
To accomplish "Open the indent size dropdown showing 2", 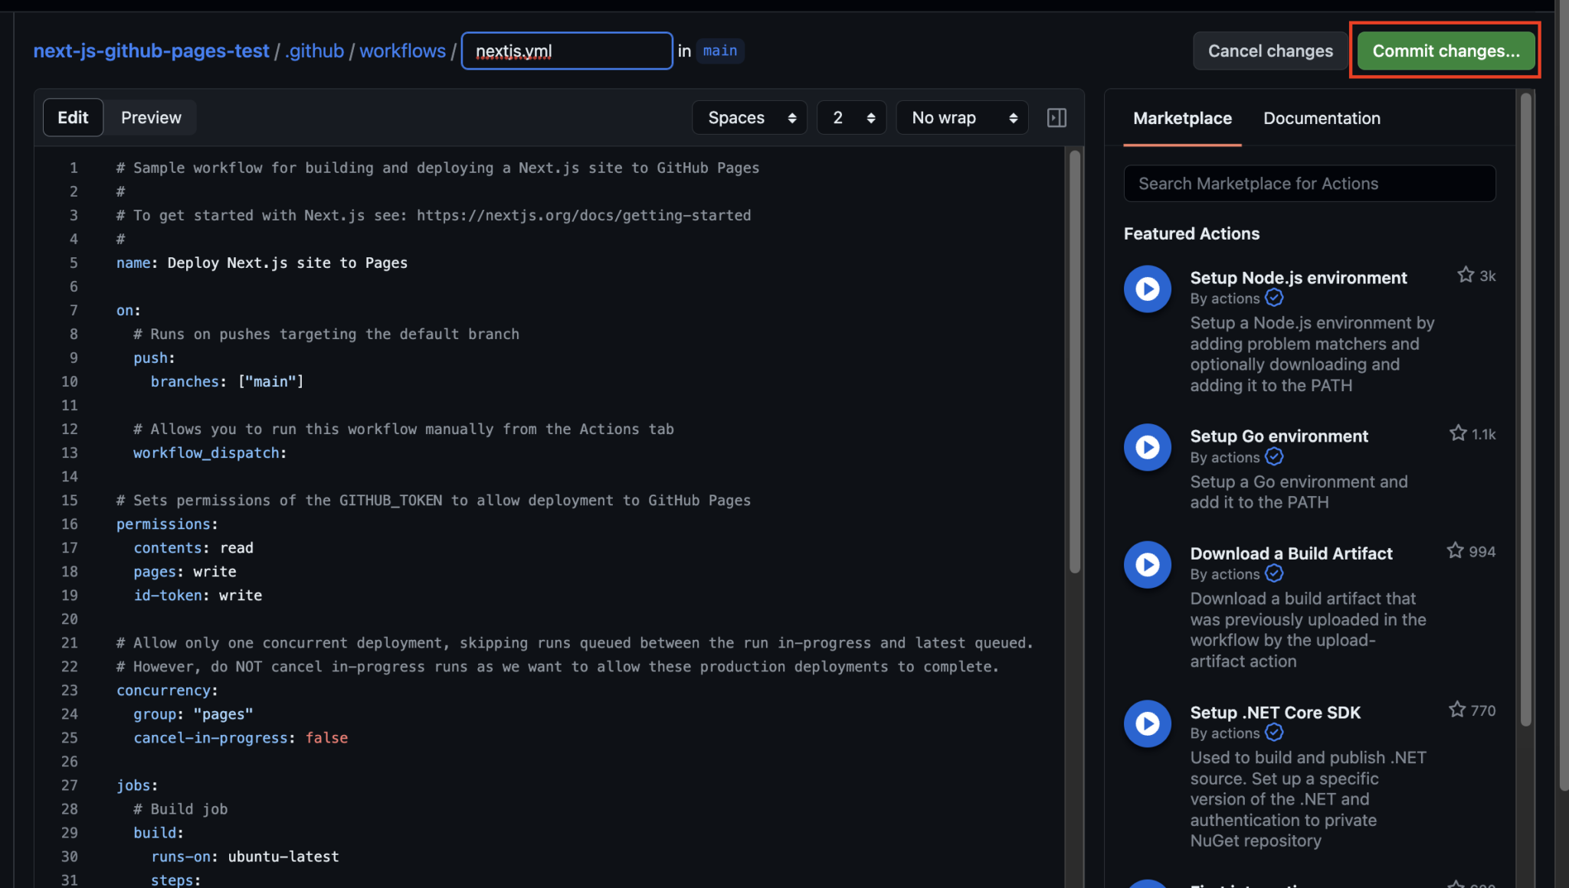I will [x=851, y=117].
